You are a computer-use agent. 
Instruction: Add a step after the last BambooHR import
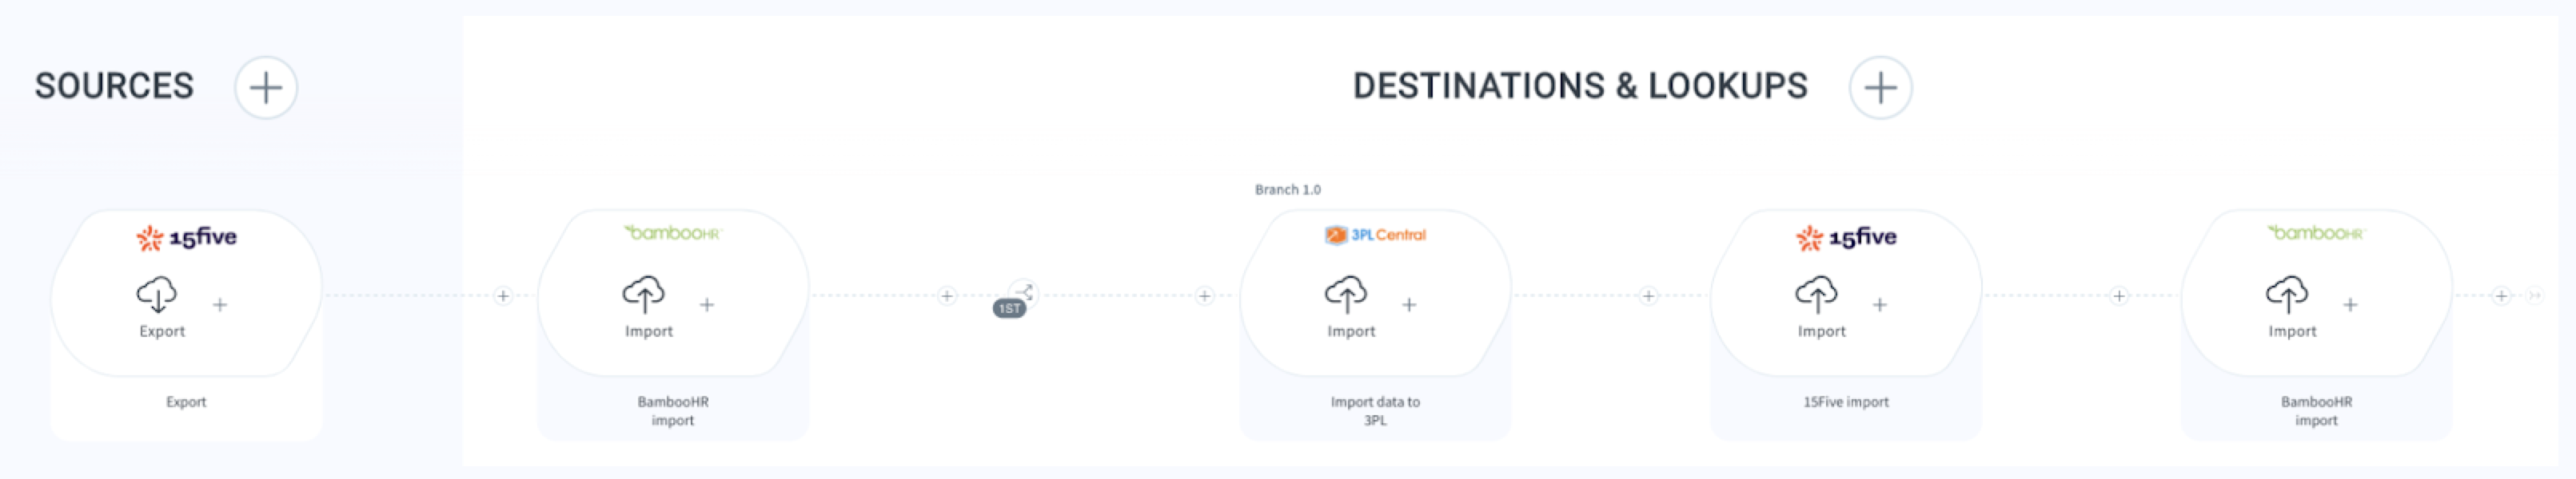point(2501,295)
